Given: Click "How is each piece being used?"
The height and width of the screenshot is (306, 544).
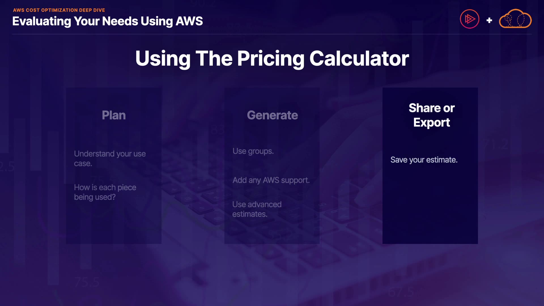Looking at the screenshot, I should click(105, 192).
